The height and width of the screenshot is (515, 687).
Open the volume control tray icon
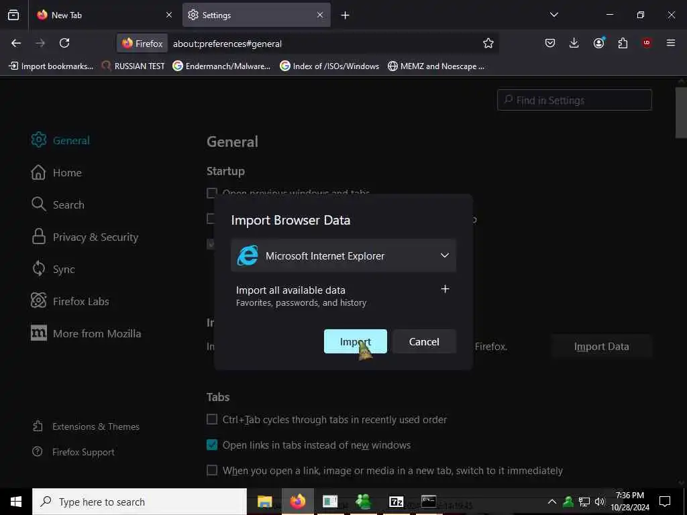(x=599, y=502)
